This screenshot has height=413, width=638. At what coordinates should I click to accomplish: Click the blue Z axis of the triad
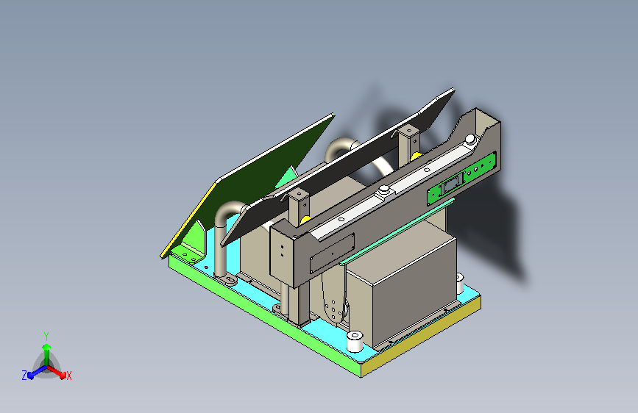[x=37, y=372]
